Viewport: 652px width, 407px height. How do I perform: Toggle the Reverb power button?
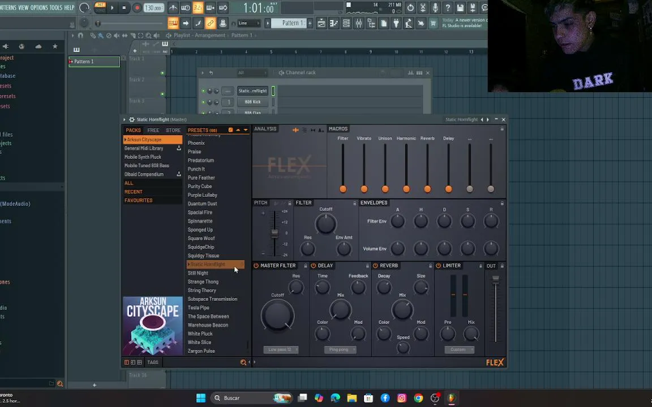375,266
